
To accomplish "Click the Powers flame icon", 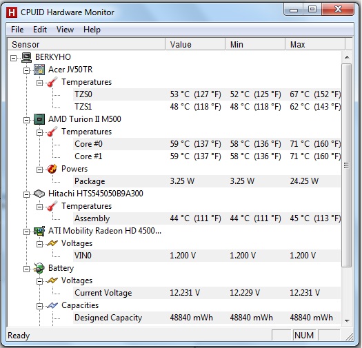I will (x=52, y=169).
